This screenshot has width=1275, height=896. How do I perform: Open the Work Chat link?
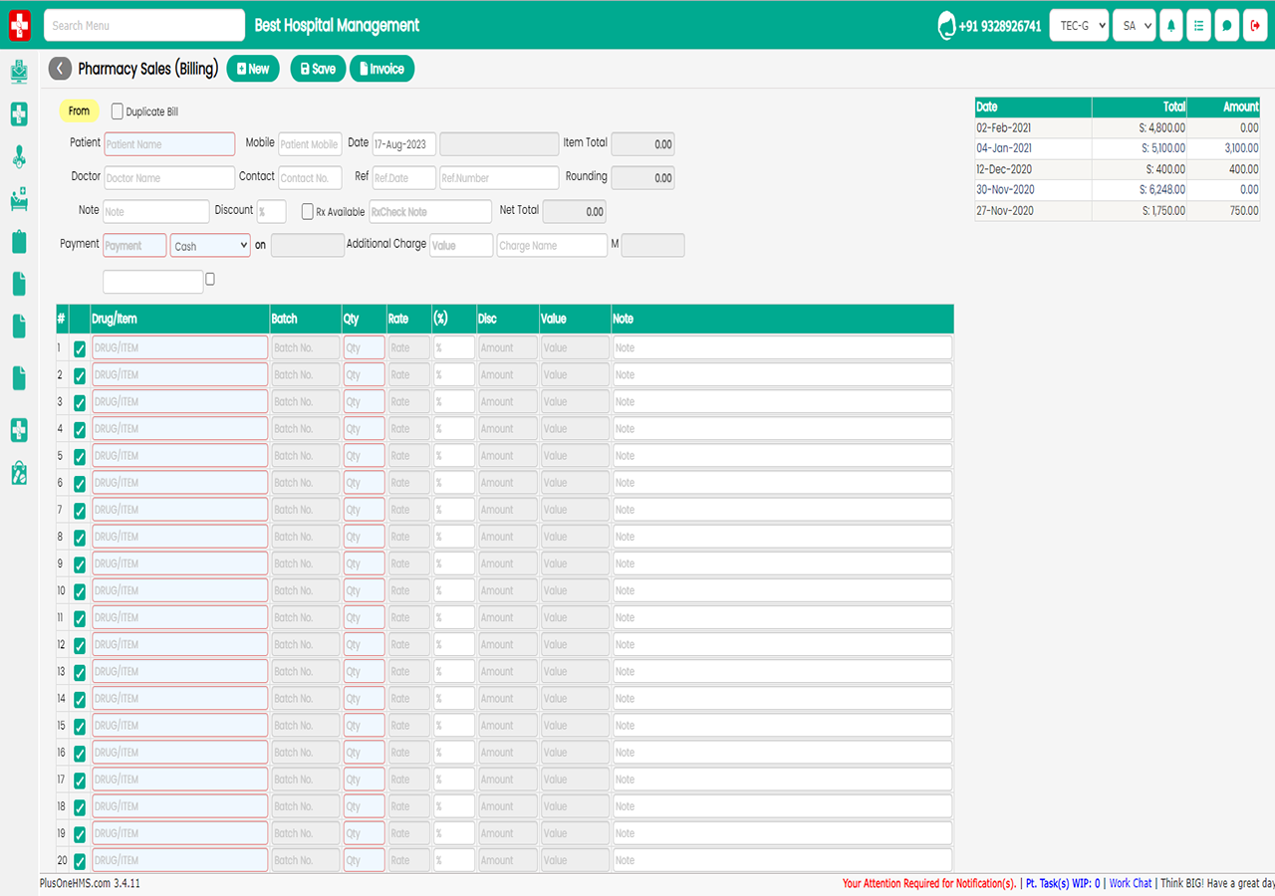pyautogui.click(x=1131, y=883)
